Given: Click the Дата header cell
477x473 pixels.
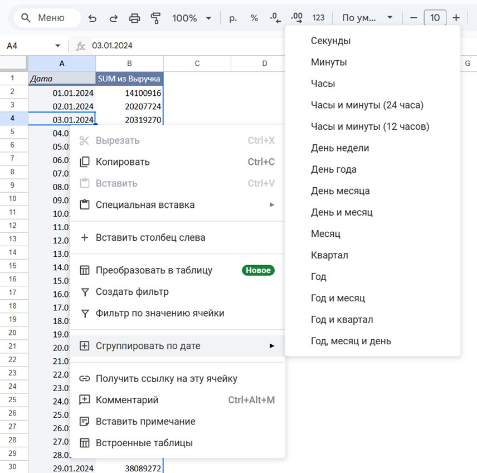Looking at the screenshot, I should (x=62, y=79).
